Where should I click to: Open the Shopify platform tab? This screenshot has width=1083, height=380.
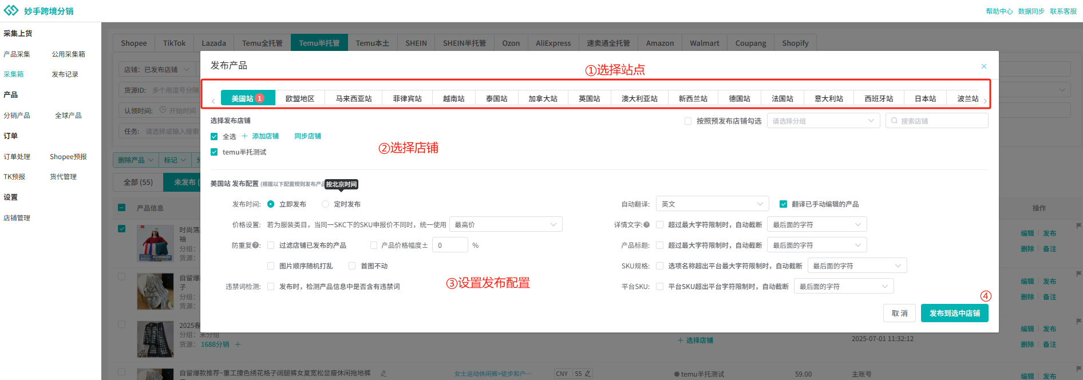pos(795,43)
